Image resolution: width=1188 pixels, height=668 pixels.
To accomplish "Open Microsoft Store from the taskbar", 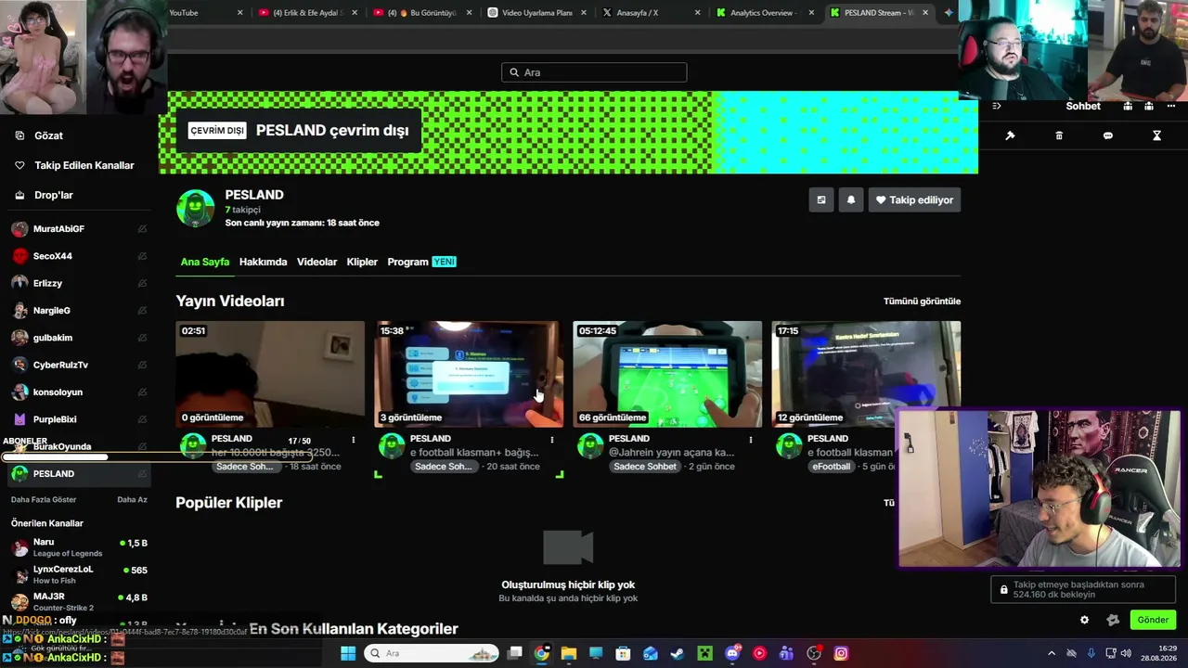I will 623,653.
